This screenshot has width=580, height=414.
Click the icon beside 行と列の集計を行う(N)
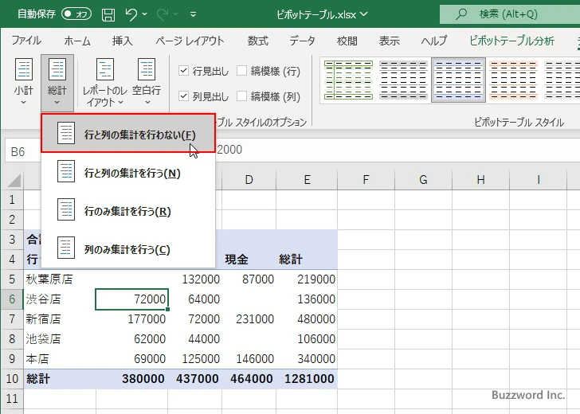(66, 171)
